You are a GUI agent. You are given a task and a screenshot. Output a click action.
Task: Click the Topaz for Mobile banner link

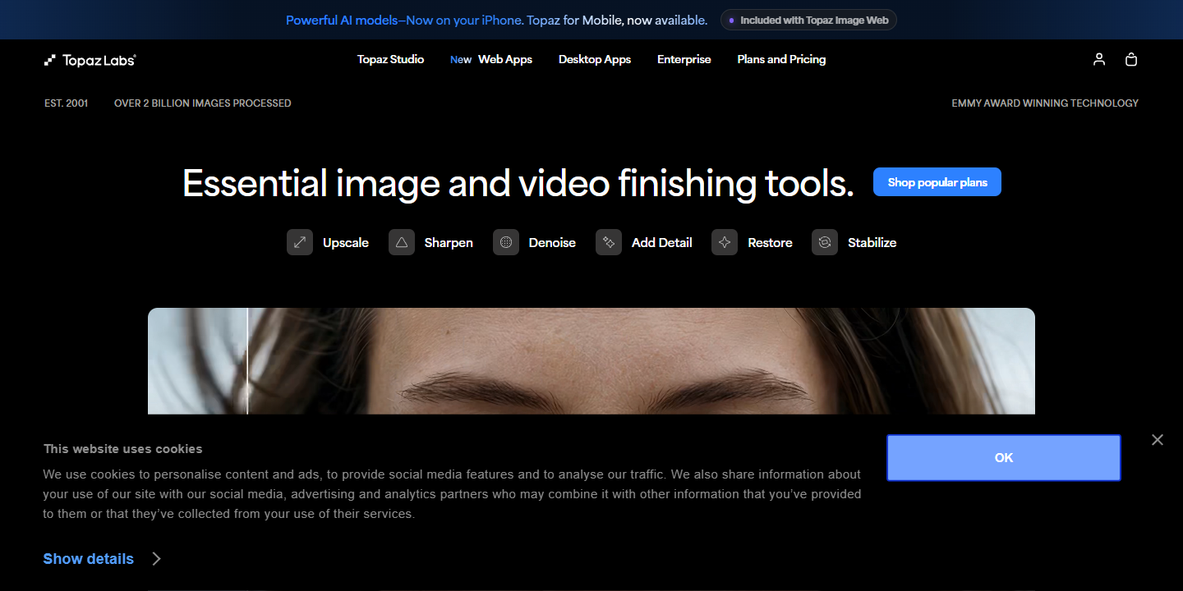point(496,20)
